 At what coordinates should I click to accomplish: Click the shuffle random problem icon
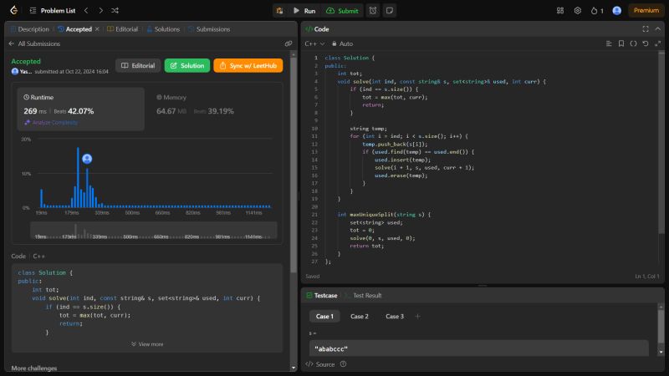coord(115,11)
